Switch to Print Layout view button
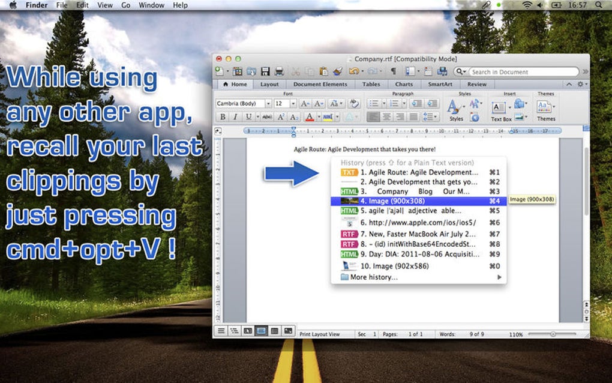Image resolution: width=612 pixels, height=383 pixels. tap(261, 331)
